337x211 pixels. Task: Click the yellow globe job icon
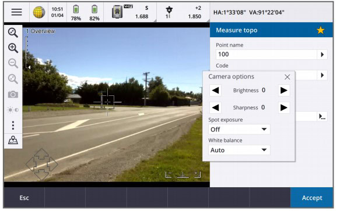pos(39,12)
